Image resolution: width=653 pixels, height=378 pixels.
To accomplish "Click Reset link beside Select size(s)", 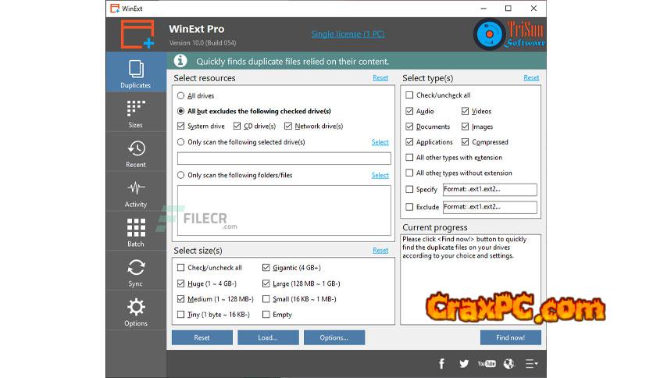I will (380, 250).
